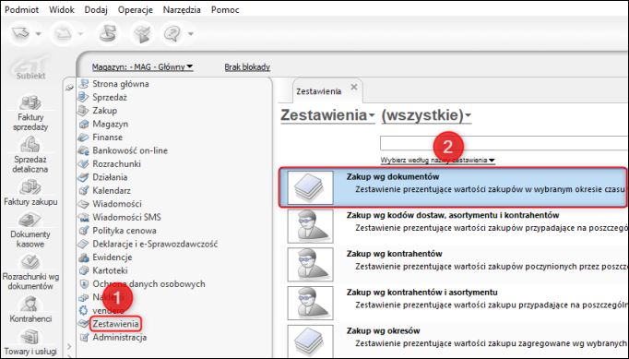Click the forward navigation arrow icon
This screenshot has height=359, width=629.
point(63,34)
